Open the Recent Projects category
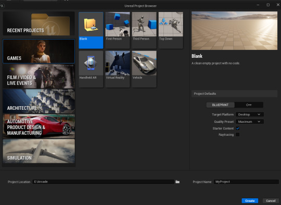 39,23
